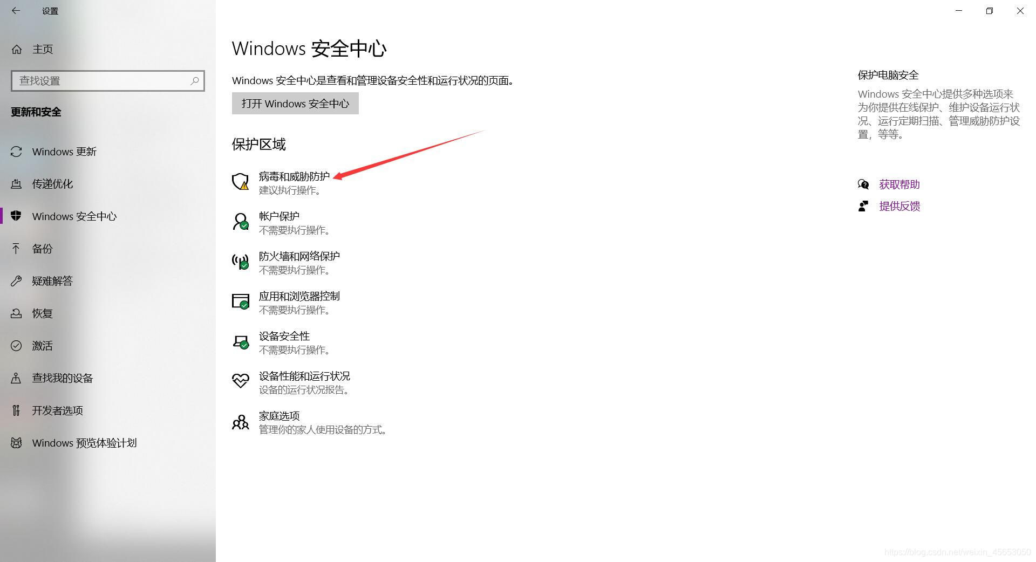Viewport: 1036px width, 562px height.
Task: Click the 设备的运行状况报告 description text
Action: (305, 390)
